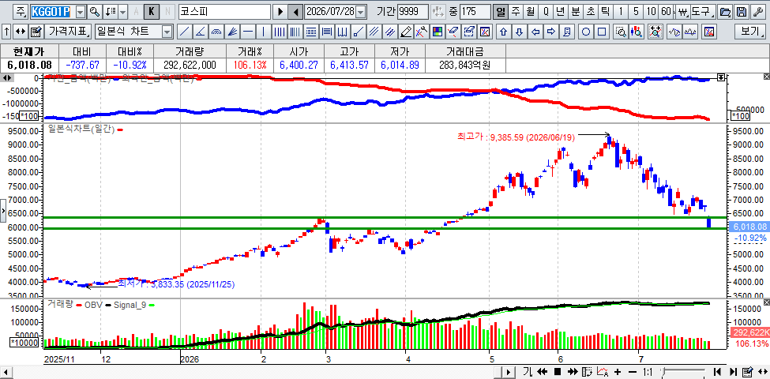Viewport: 770px width, 379px height.
Task: Switch chart period to 틱 (tick)
Action: pyautogui.click(x=606, y=12)
